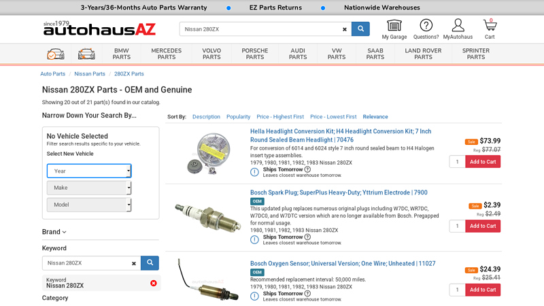Click Ships Tomorrow help icon for Oxygen Sensor
The height and width of the screenshot is (306, 544).
point(307,293)
